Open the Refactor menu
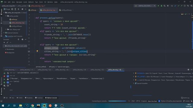 31,2
